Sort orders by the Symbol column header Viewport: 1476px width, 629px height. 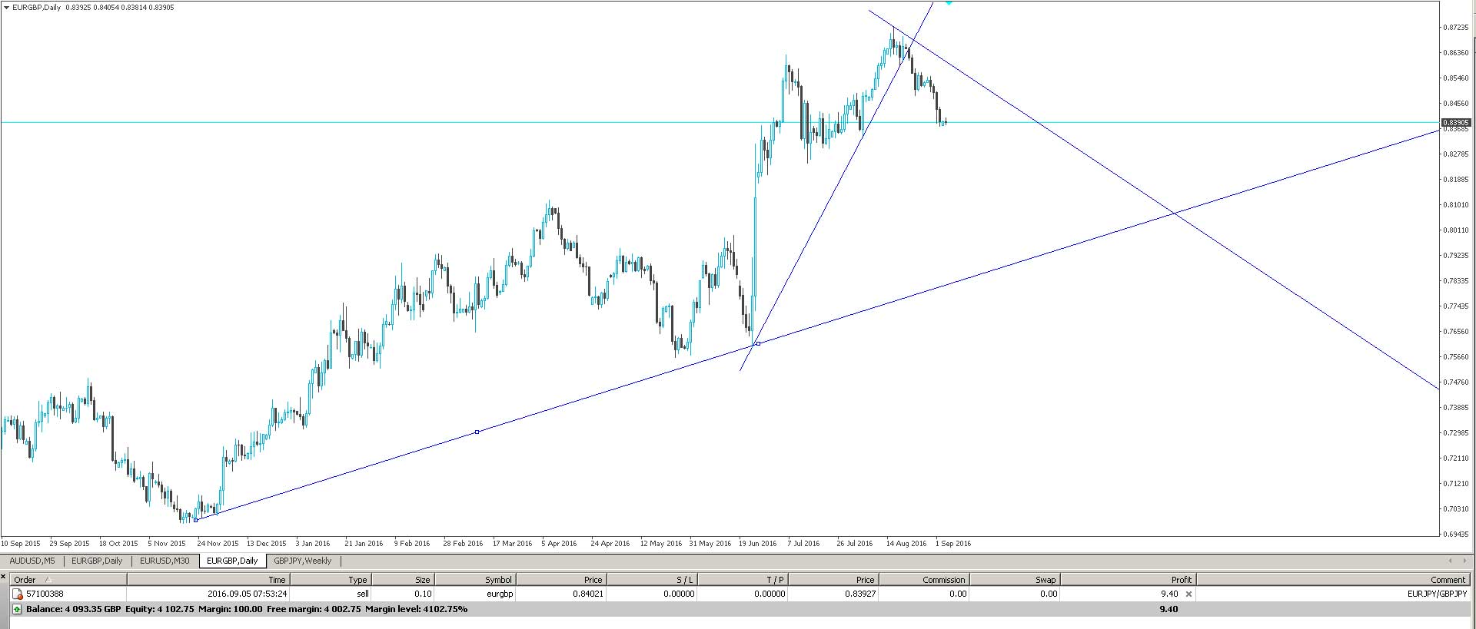pos(497,580)
